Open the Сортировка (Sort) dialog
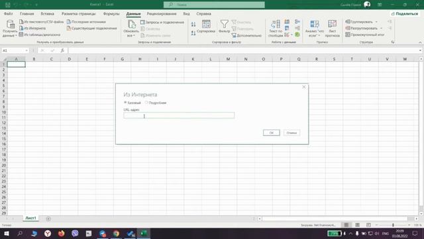 tap(206, 27)
